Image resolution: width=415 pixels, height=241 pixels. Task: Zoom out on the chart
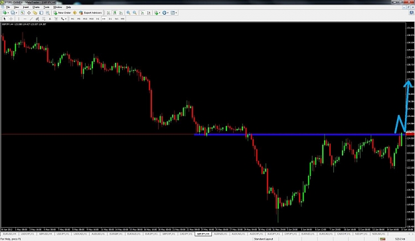(x=135, y=13)
